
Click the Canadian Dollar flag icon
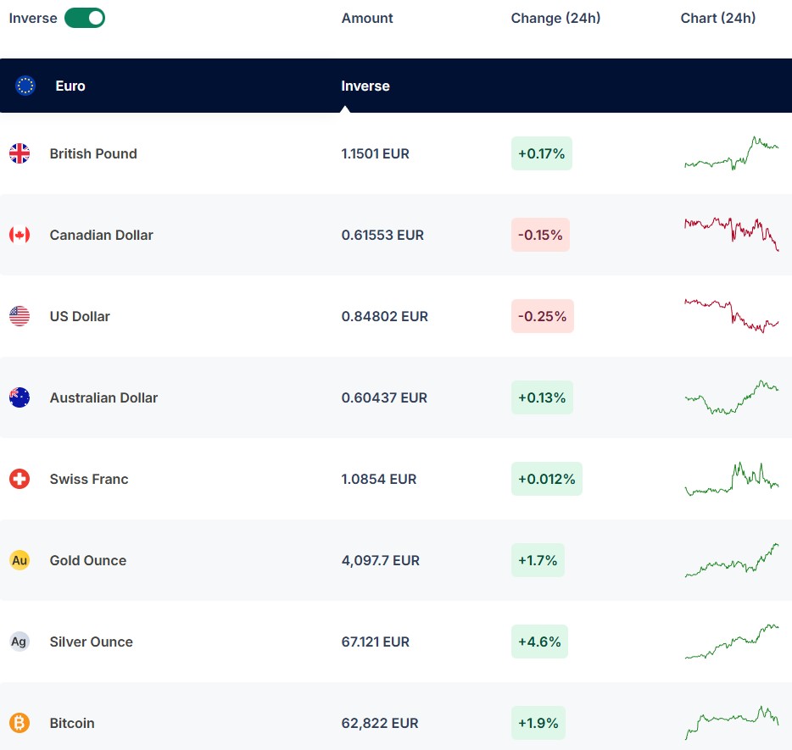pyautogui.click(x=20, y=235)
